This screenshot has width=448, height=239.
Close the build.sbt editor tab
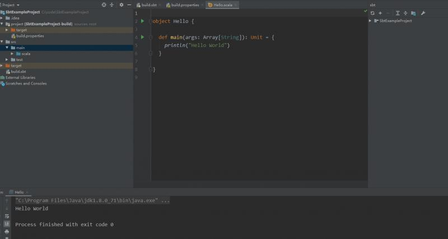[160, 5]
